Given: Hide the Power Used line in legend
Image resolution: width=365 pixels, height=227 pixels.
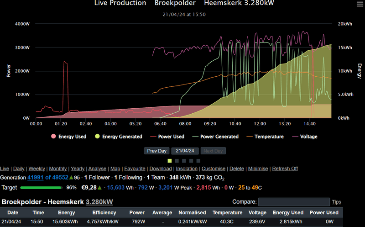Looking at the screenshot, I should click(168, 137).
